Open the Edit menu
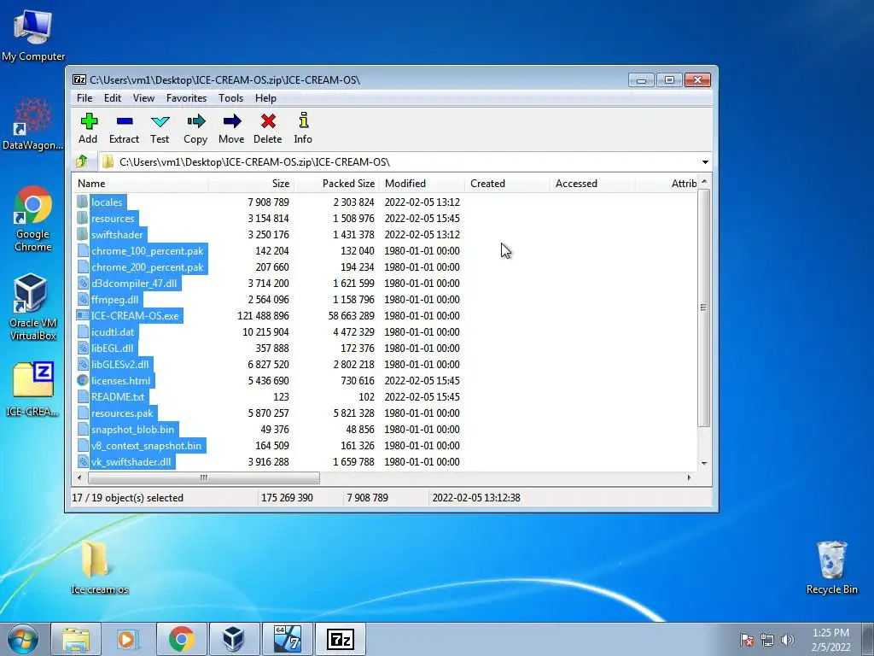The height and width of the screenshot is (656, 874). tap(113, 97)
